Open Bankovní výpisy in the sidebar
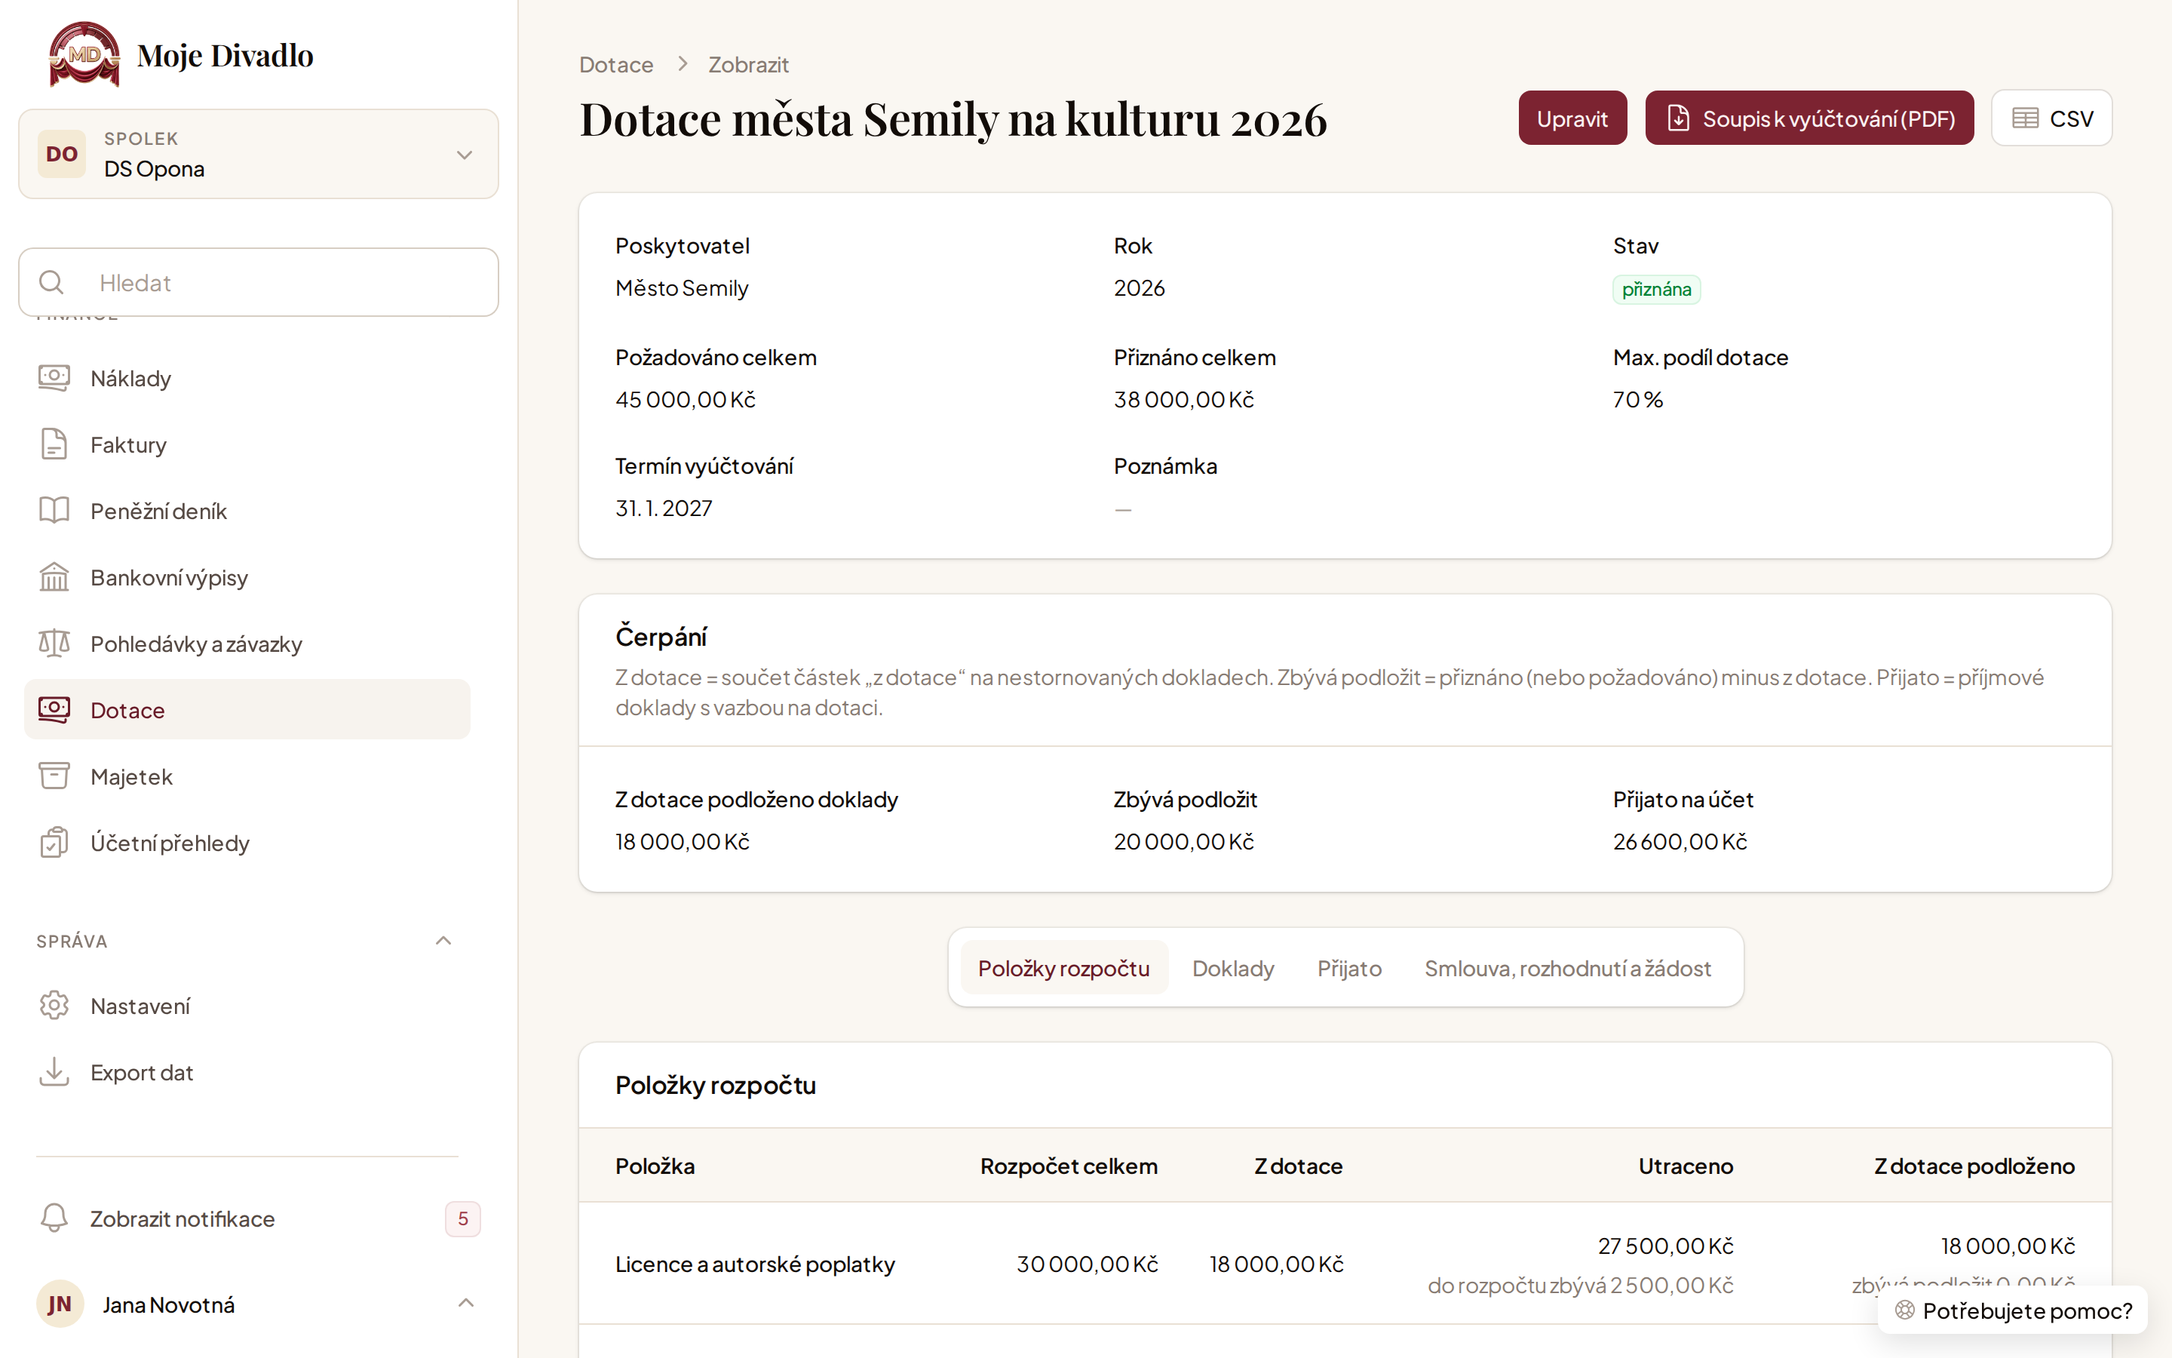Screen dimensions: 2172x1358 tap(247, 577)
